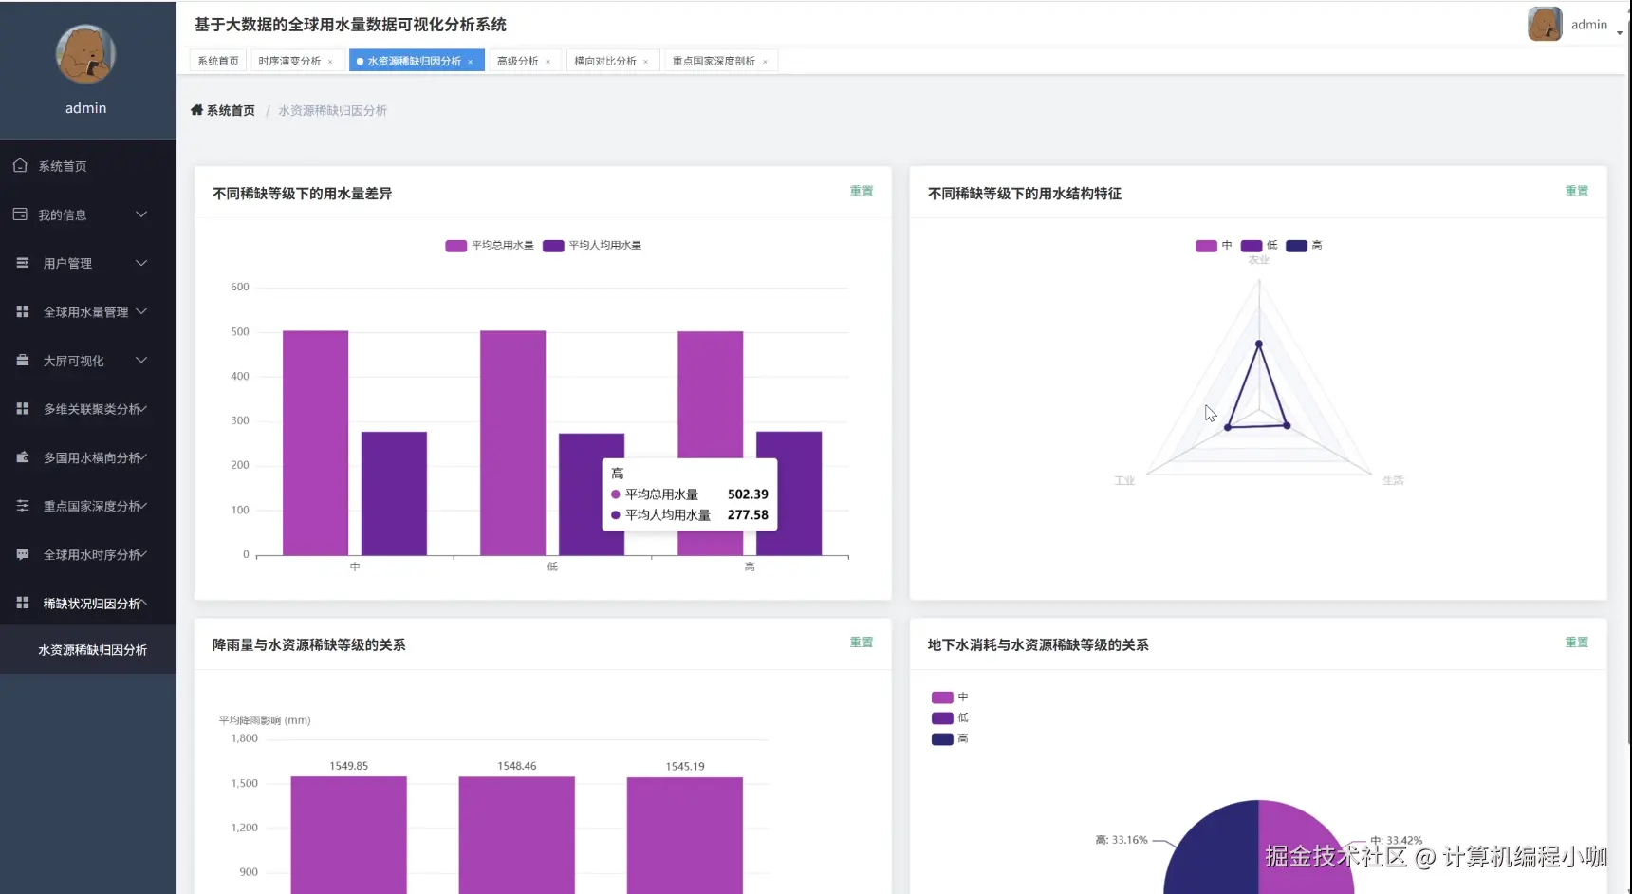Click the list icon beside 用户管理
The image size is (1632, 894).
coord(23,263)
